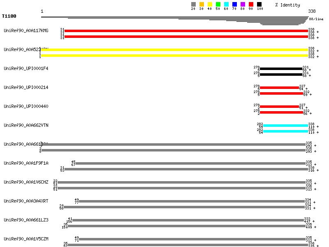Select the cyan 60% identity legend swatch
The width and height of the screenshot is (329, 247).
click(226, 5)
